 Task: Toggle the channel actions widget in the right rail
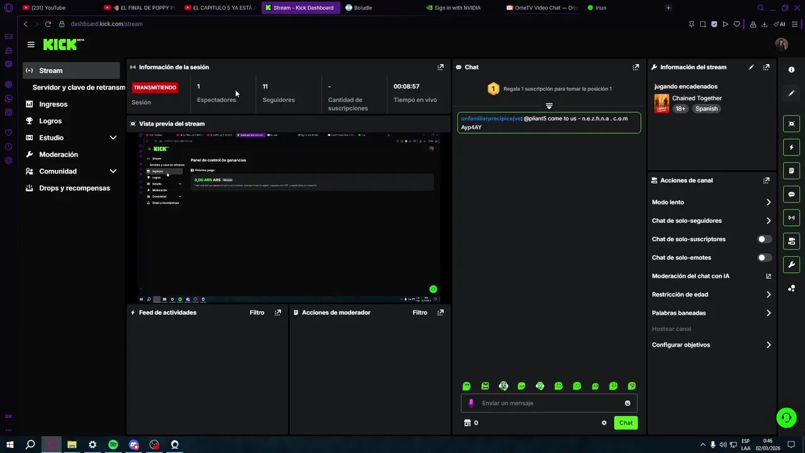click(791, 241)
